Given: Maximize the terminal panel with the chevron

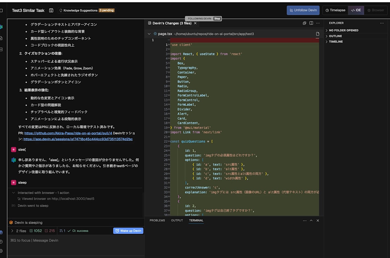Looking at the screenshot, I should click(311, 220).
